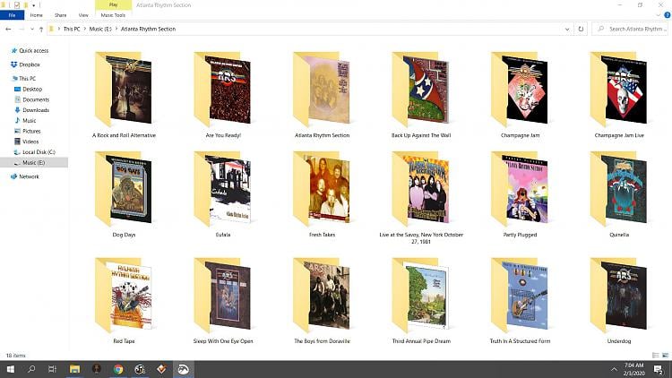672x378 pixels.
Task: Show hidden system tray icons
Action: click(614, 369)
